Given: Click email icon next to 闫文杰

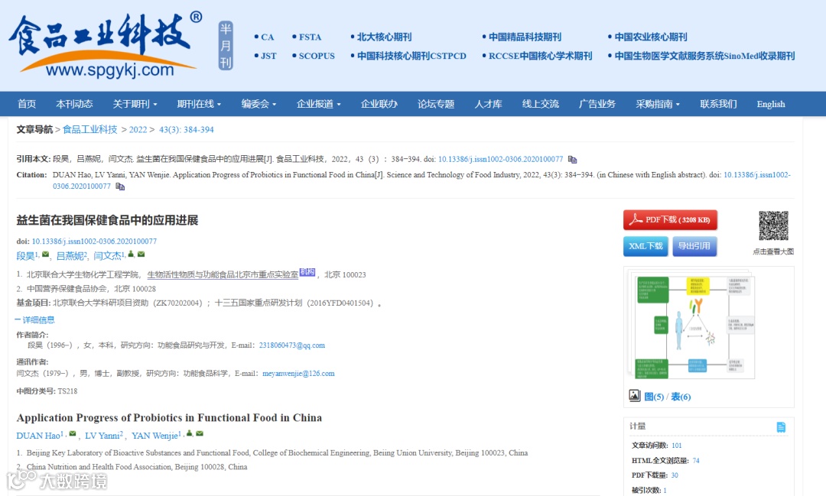Looking at the screenshot, I should point(141,254).
